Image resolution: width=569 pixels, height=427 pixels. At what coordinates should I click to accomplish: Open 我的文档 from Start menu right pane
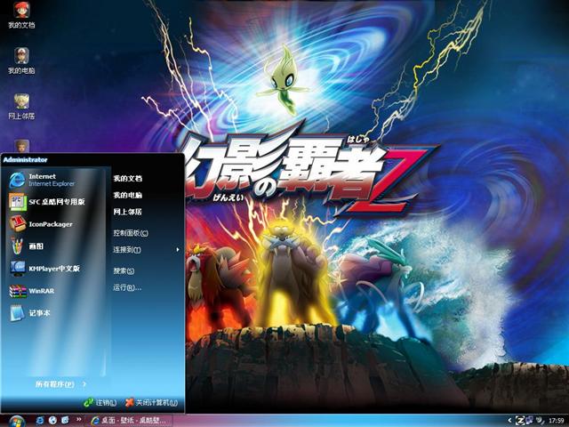click(128, 178)
